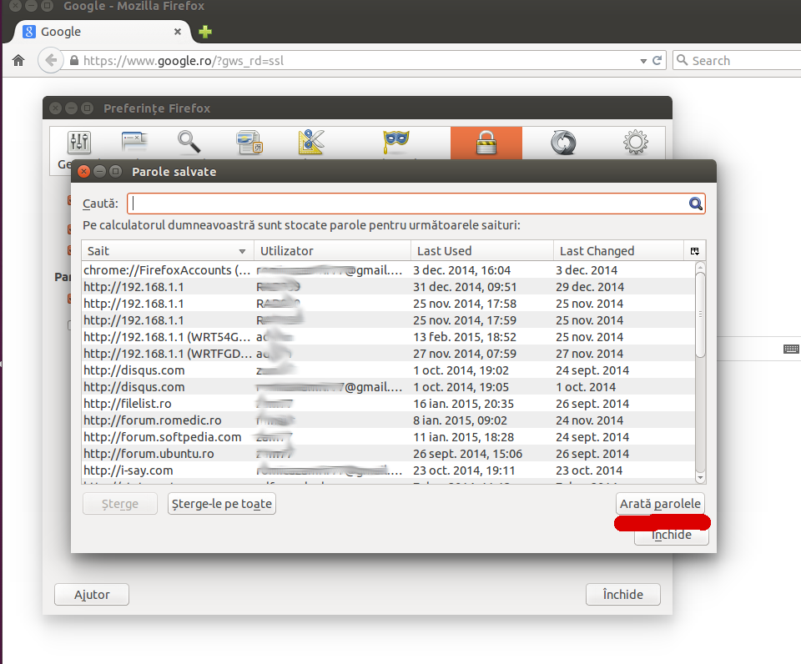801x664 pixels.
Task: Click Închide in the Preferințe Firefox window
Action: pyautogui.click(x=622, y=595)
